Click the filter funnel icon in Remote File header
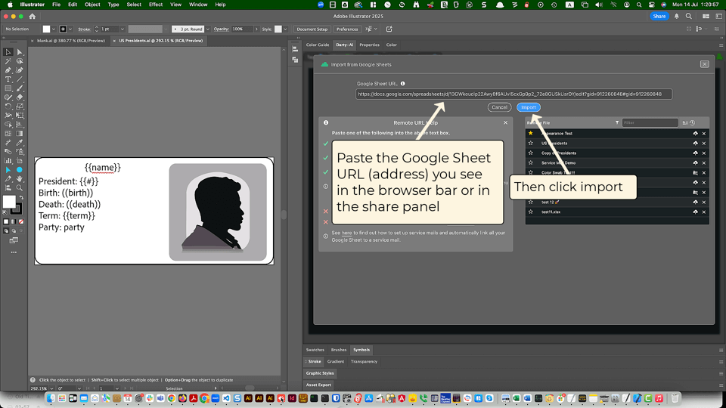The image size is (726, 408). click(x=617, y=122)
